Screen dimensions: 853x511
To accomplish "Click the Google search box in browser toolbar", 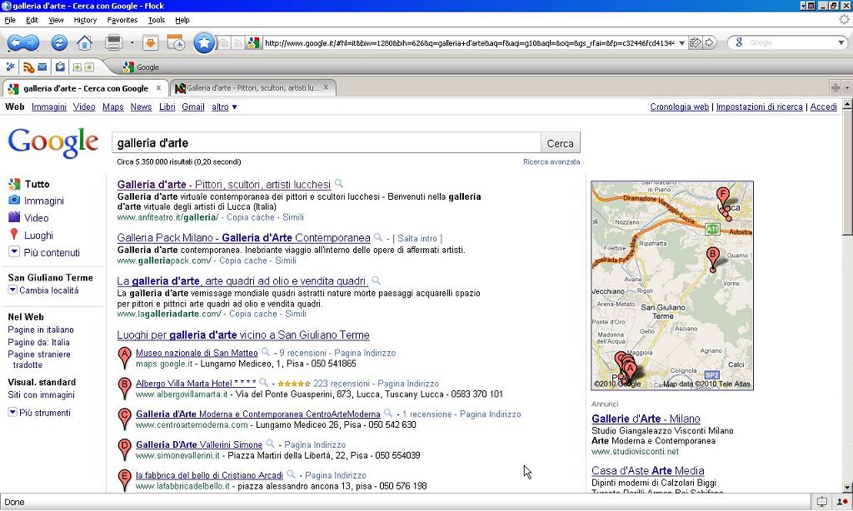I will point(789,43).
